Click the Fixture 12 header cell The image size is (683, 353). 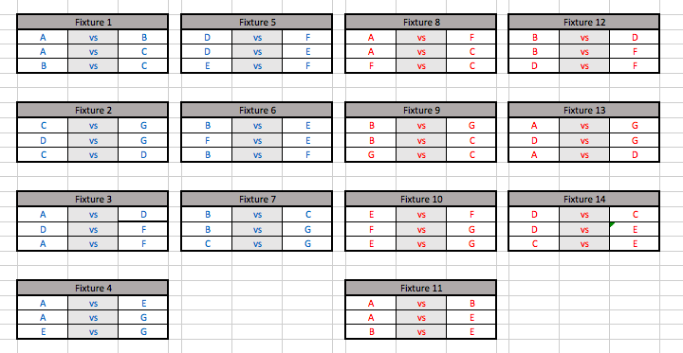click(x=584, y=22)
